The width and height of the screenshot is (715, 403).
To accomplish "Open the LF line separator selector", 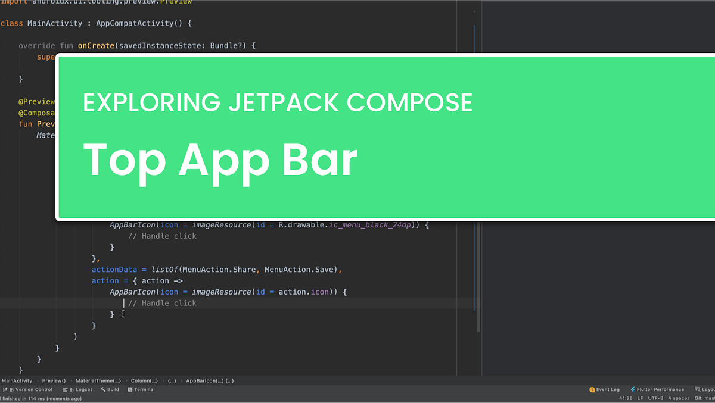I will pyautogui.click(x=641, y=398).
